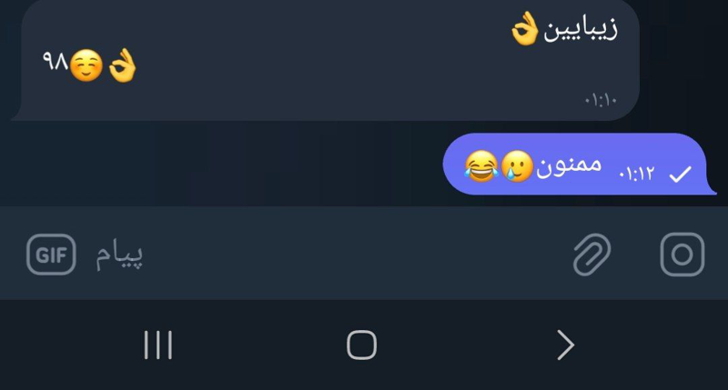The height and width of the screenshot is (390, 728).
Task: Tap empty chat background left of outgoing bubble
Action: point(227,164)
